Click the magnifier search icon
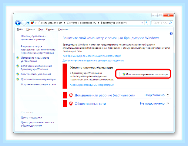 [170, 23]
